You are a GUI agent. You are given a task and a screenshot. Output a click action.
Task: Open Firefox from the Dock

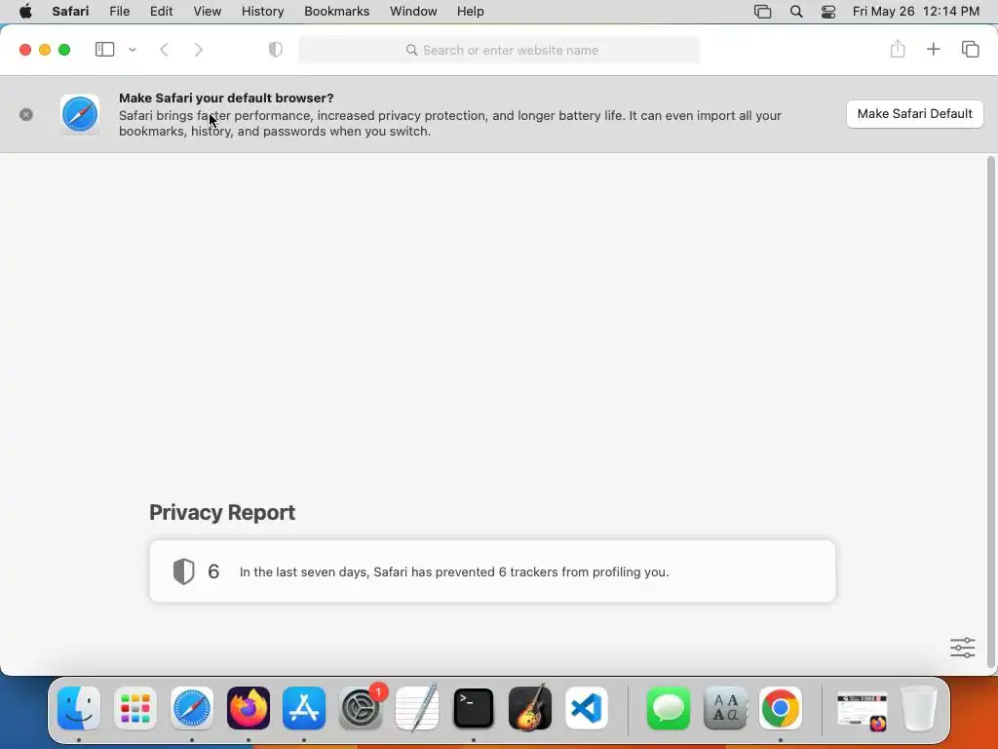(x=249, y=708)
